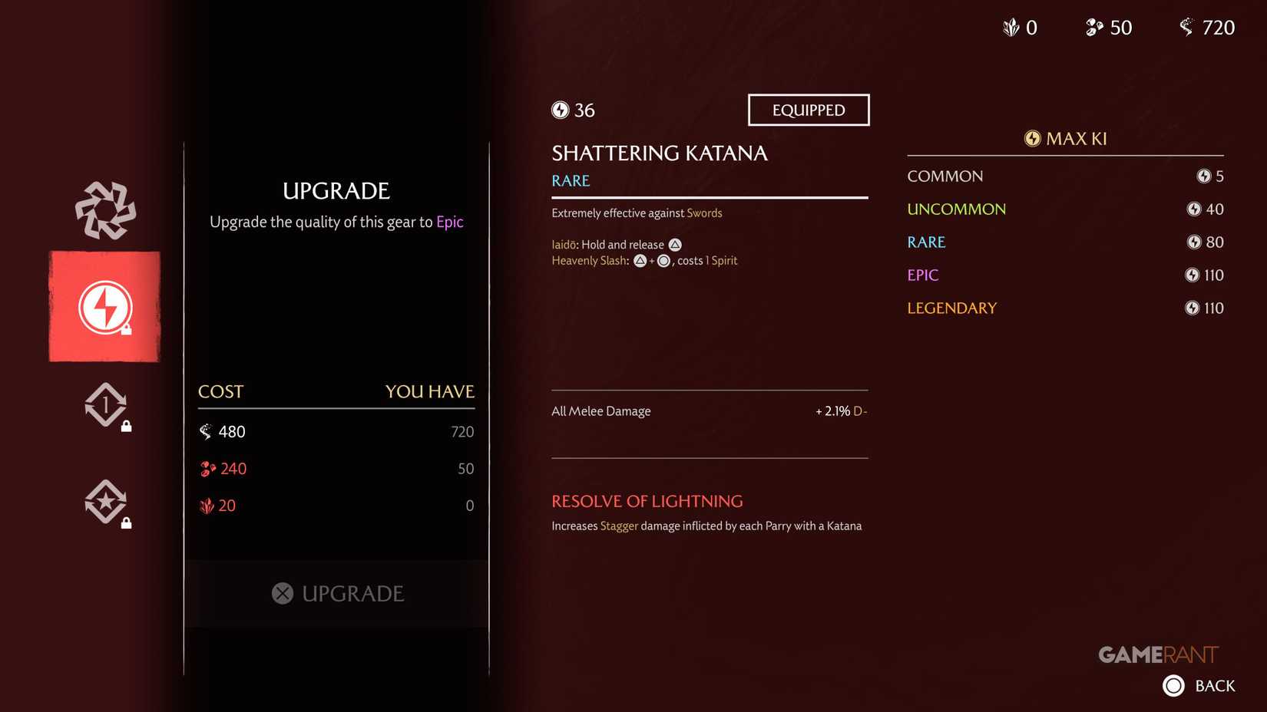Click the 480 currency cost row
Screen dimensions: 1267x712
pos(336,432)
